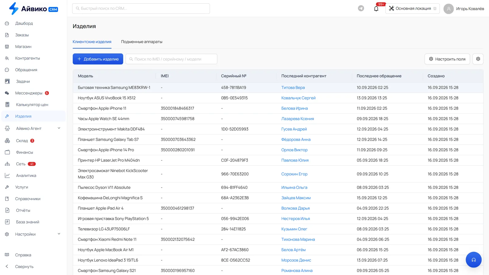Click the Обращения sidebar icon
The width and height of the screenshot is (489, 275).
pyautogui.click(x=7, y=70)
